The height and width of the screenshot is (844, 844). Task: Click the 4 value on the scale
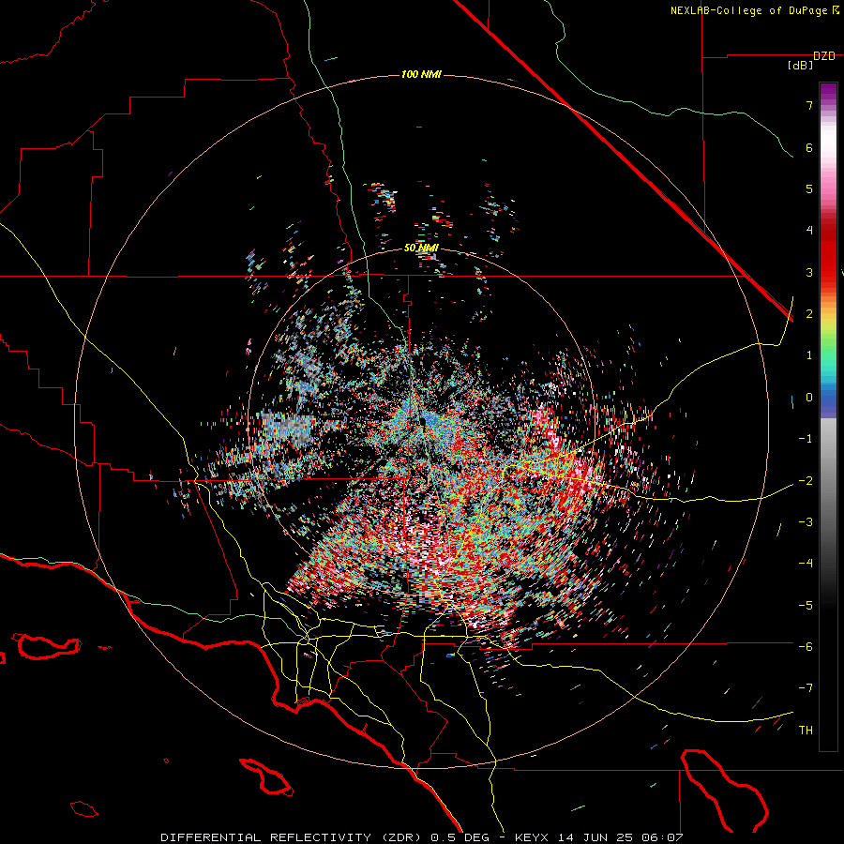click(x=809, y=231)
